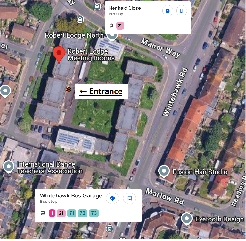The width and height of the screenshot is (246, 241).
Task: Click the red Robert Lodge Meeting Rooms pin
Action: point(59,55)
